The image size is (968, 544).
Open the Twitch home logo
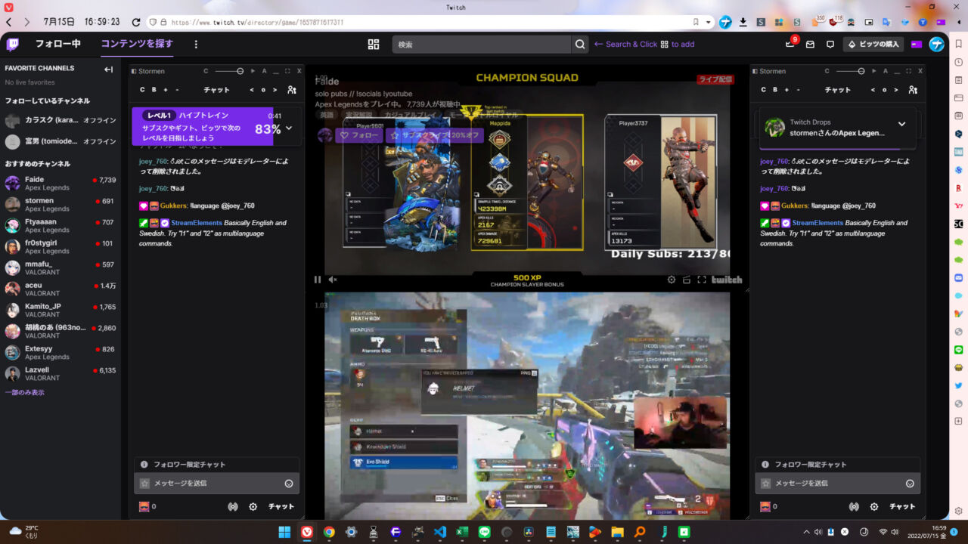point(13,44)
